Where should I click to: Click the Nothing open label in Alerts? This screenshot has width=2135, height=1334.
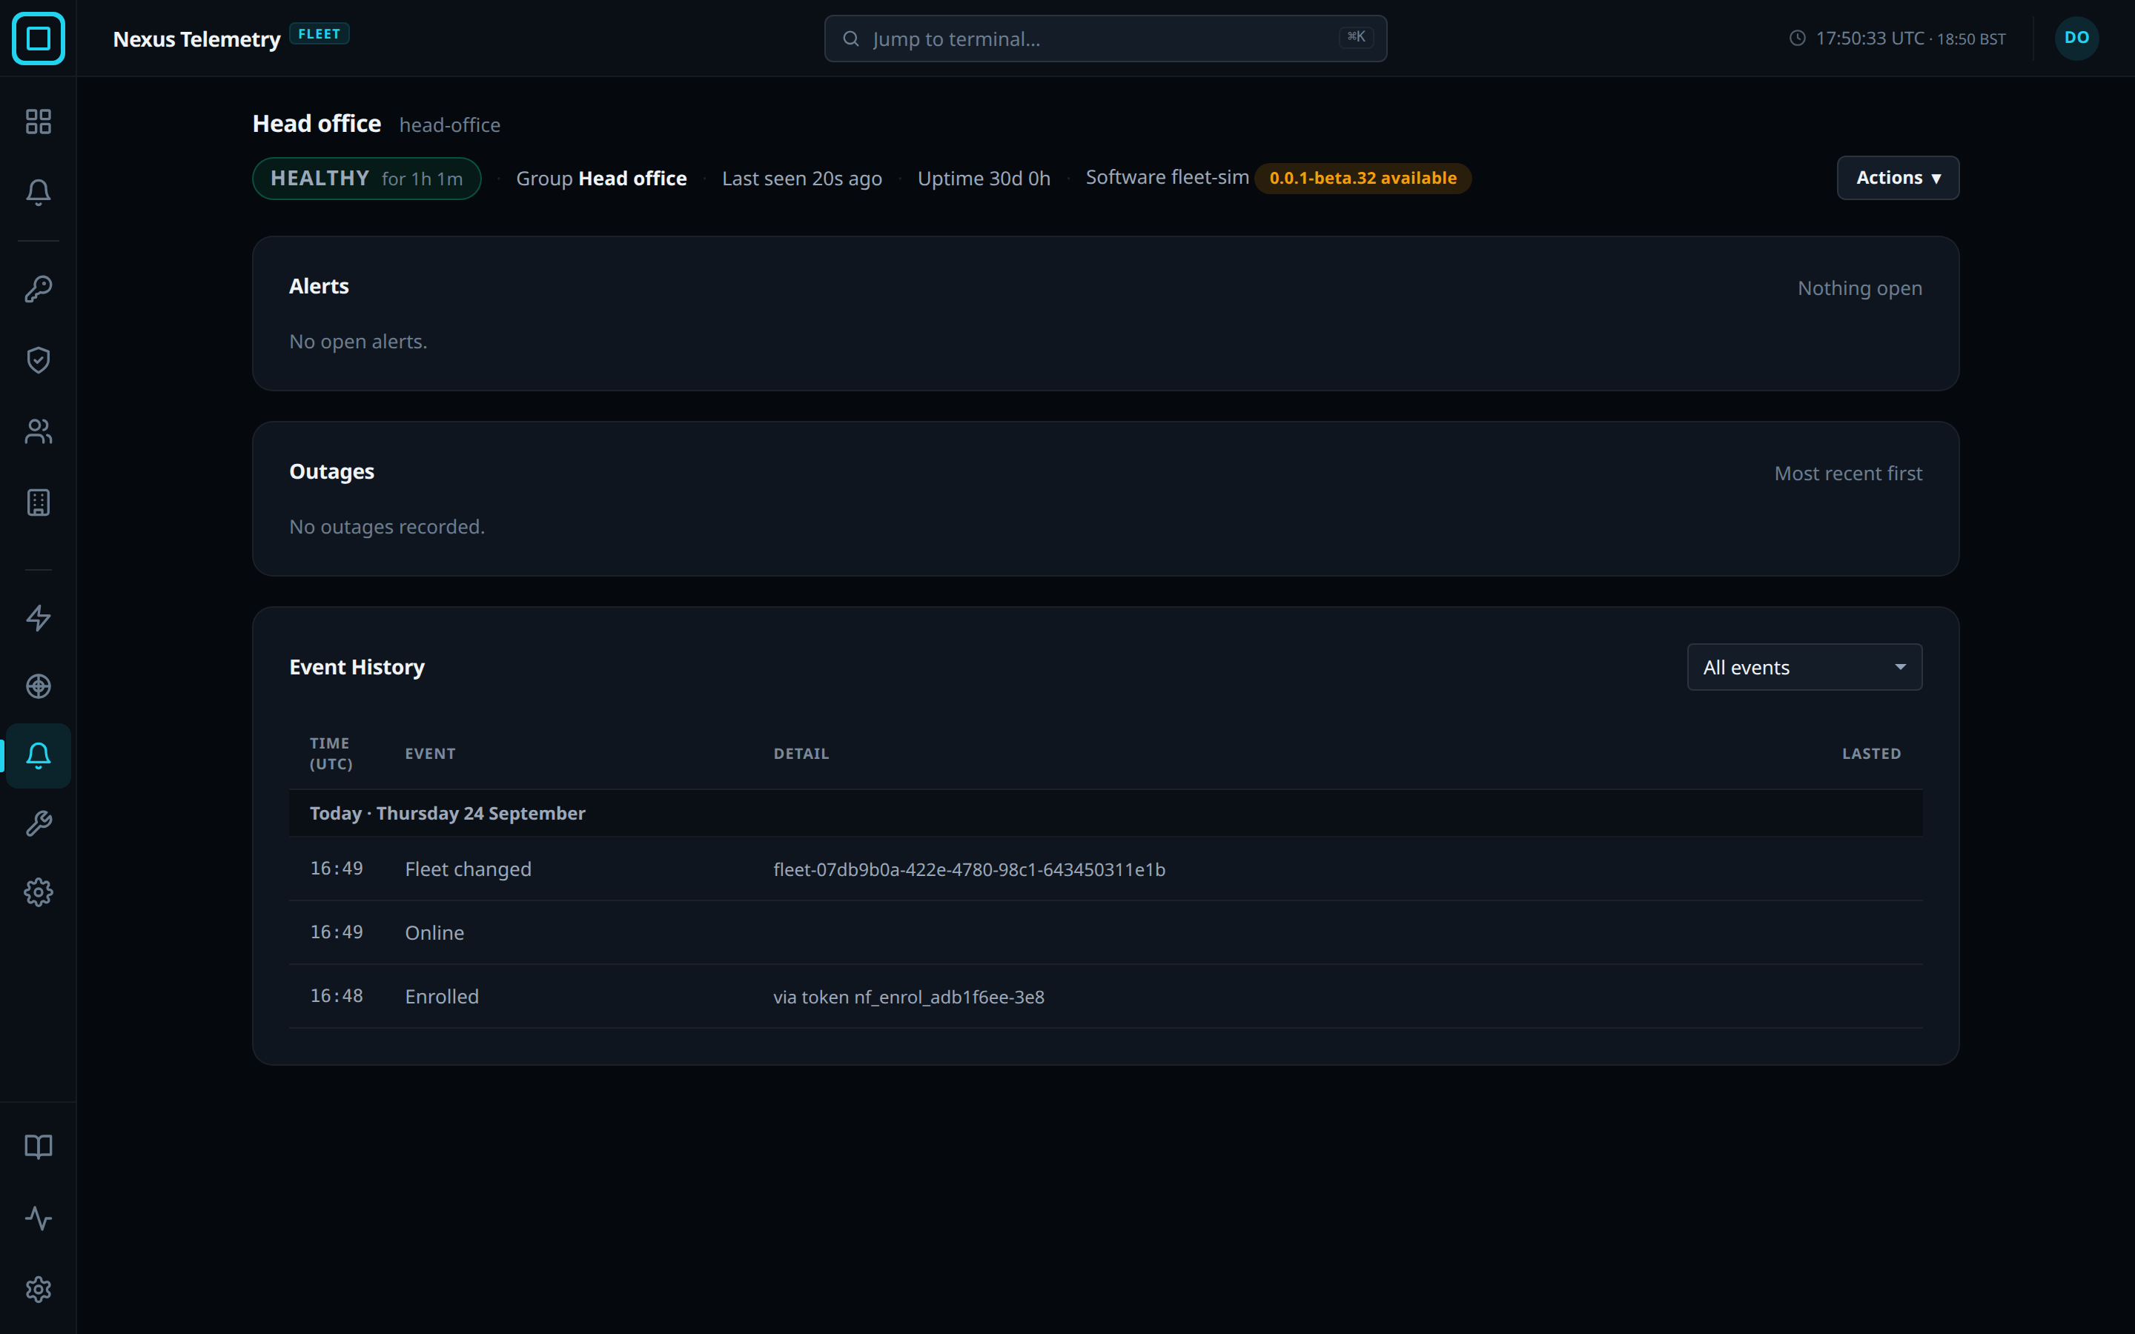pyautogui.click(x=1859, y=288)
